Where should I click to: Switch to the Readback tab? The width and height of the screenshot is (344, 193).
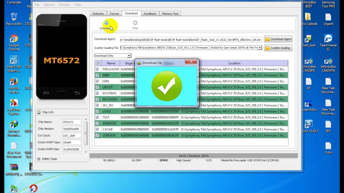pos(150,14)
